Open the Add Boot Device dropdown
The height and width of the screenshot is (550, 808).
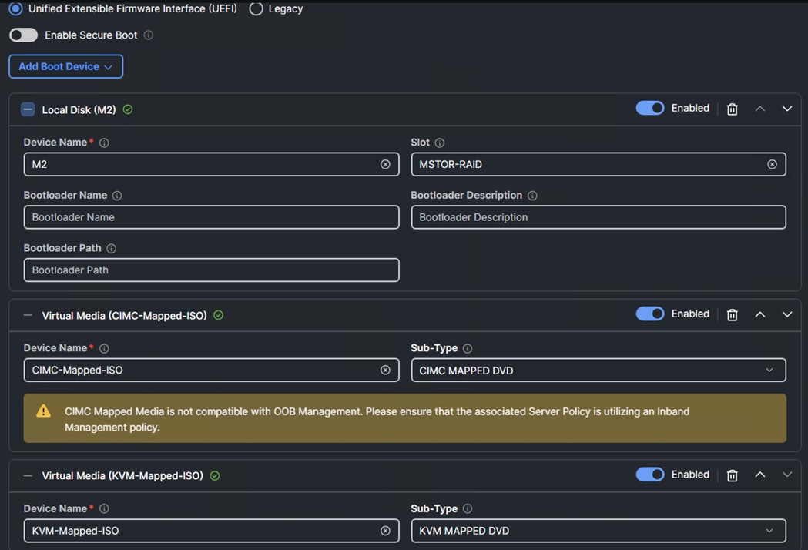point(66,66)
